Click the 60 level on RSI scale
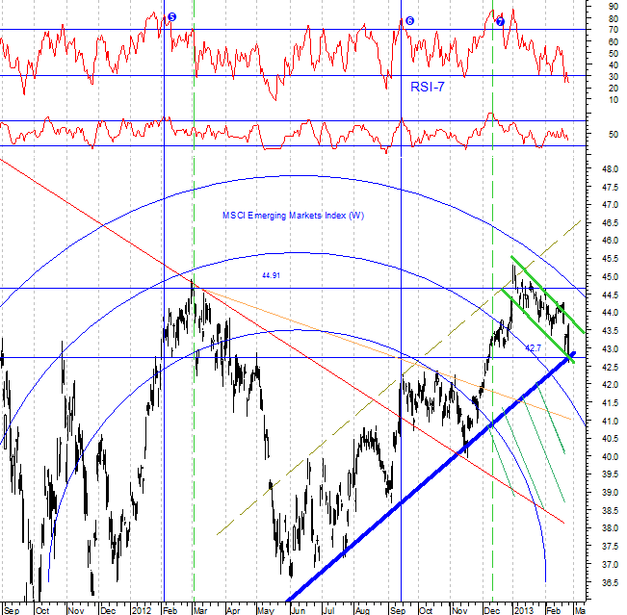Screen dimensions: 627x615 click(x=614, y=41)
